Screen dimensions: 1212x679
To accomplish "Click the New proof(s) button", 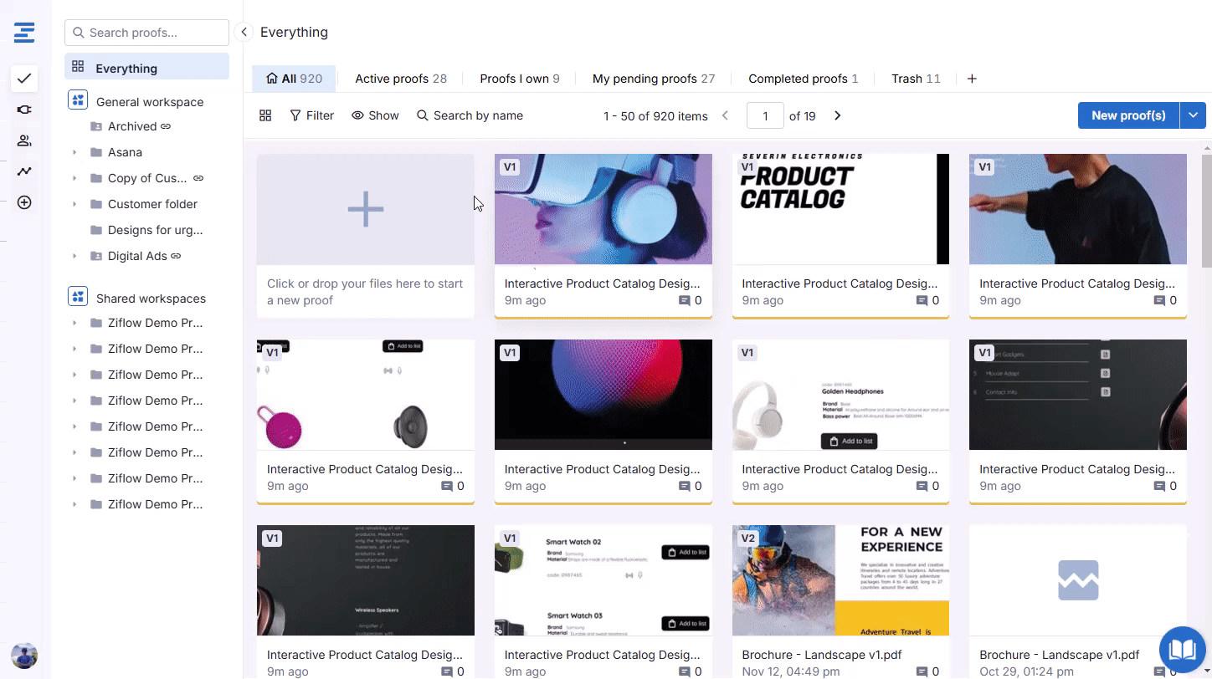I will [x=1127, y=115].
